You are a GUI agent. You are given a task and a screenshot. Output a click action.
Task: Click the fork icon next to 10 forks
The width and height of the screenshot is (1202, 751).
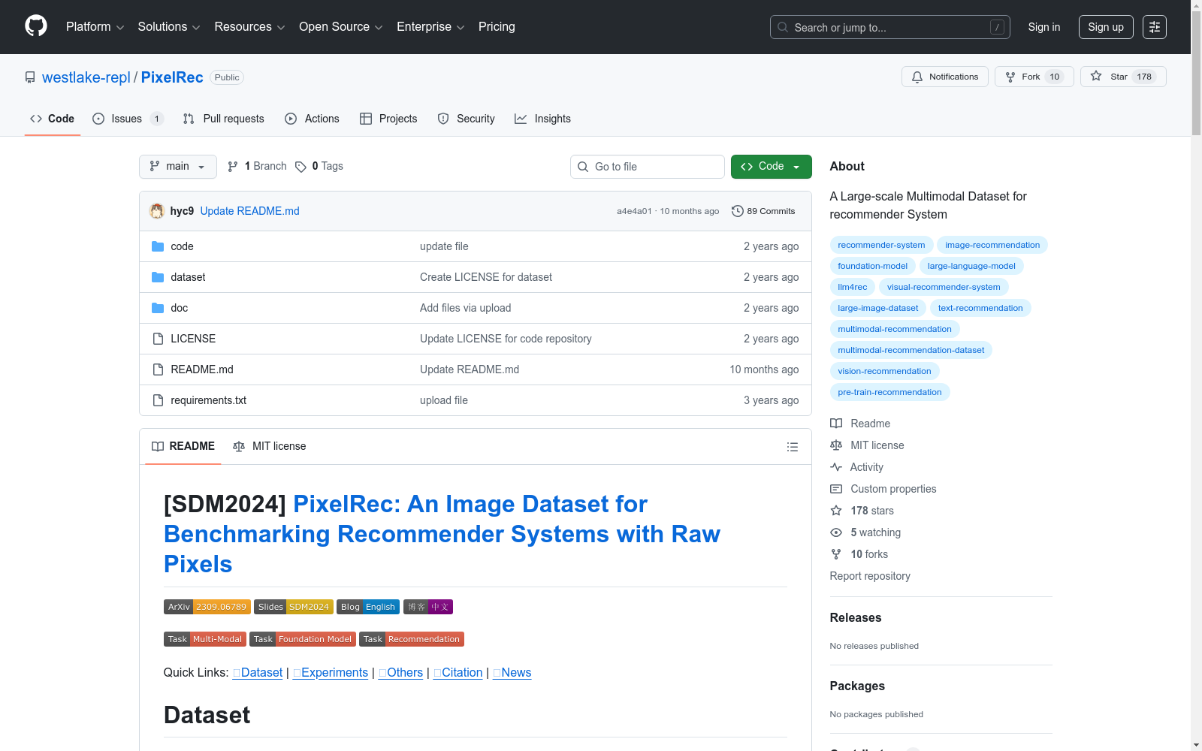[x=836, y=554]
